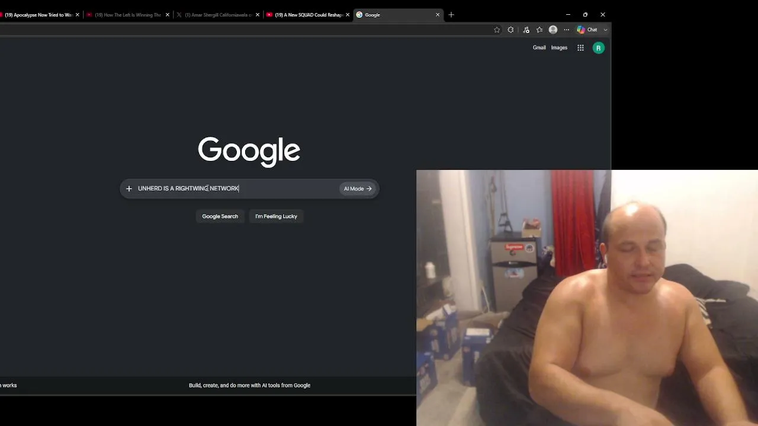Image resolution: width=758 pixels, height=426 pixels.
Task: Minimize the browser window
Action: tap(568, 15)
